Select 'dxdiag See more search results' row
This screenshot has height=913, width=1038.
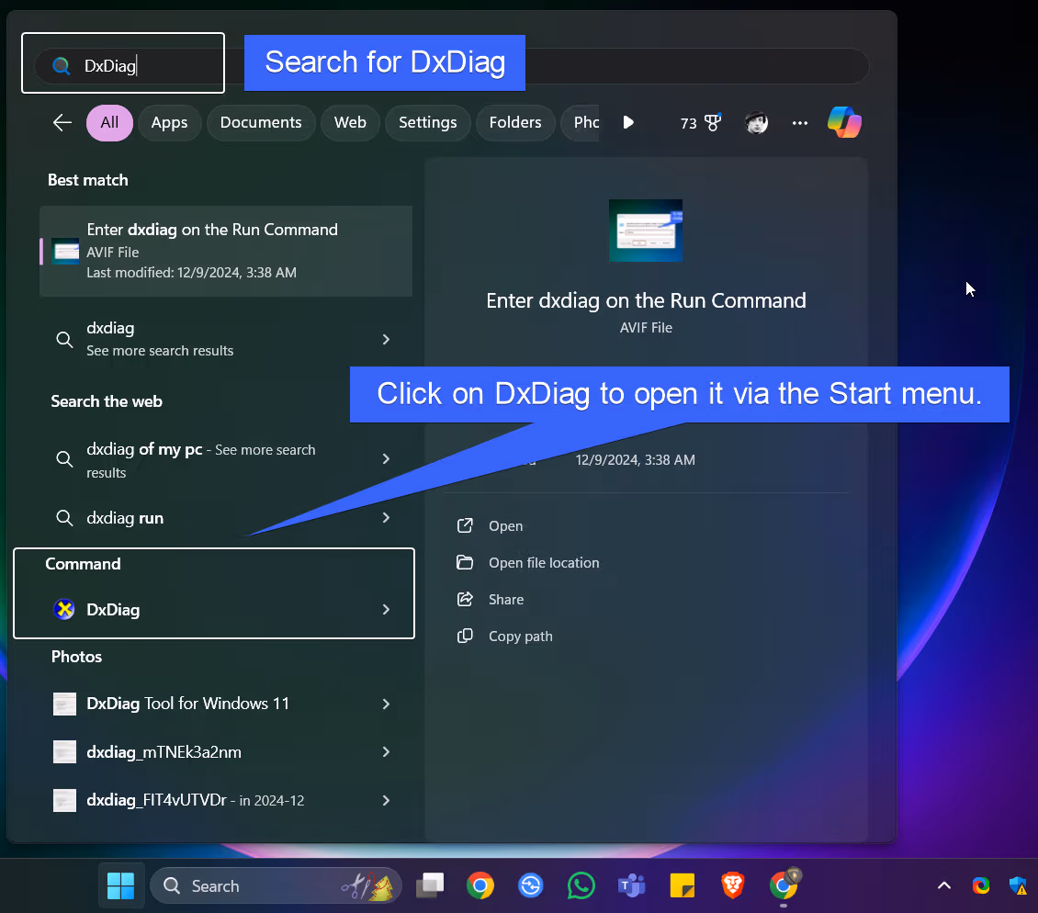pyautogui.click(x=226, y=339)
